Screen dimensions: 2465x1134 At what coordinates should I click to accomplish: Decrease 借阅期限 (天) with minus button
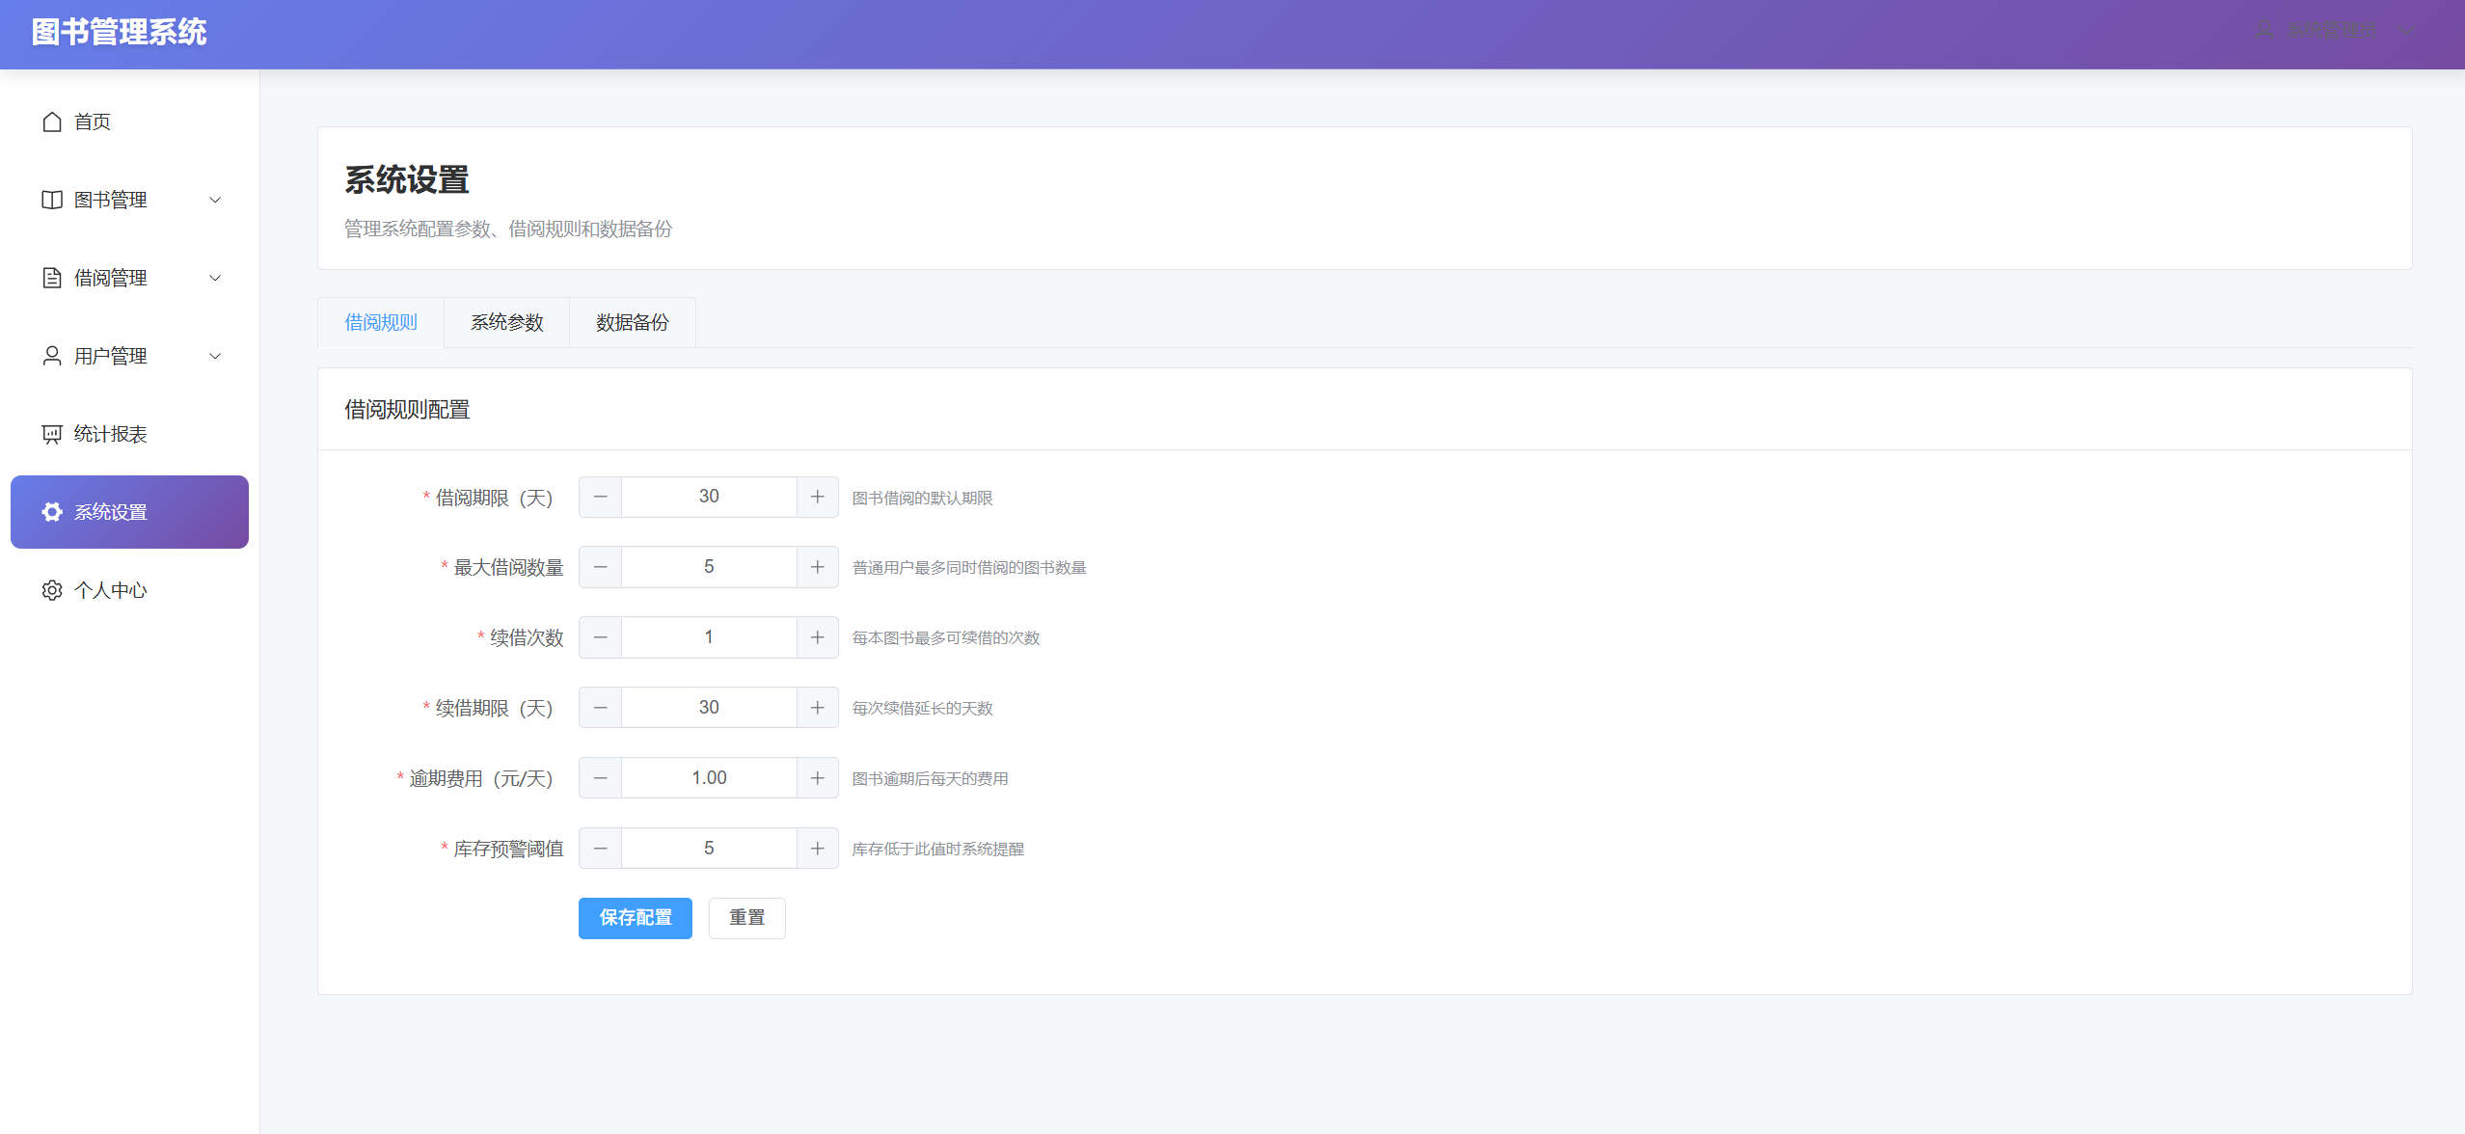click(x=601, y=497)
